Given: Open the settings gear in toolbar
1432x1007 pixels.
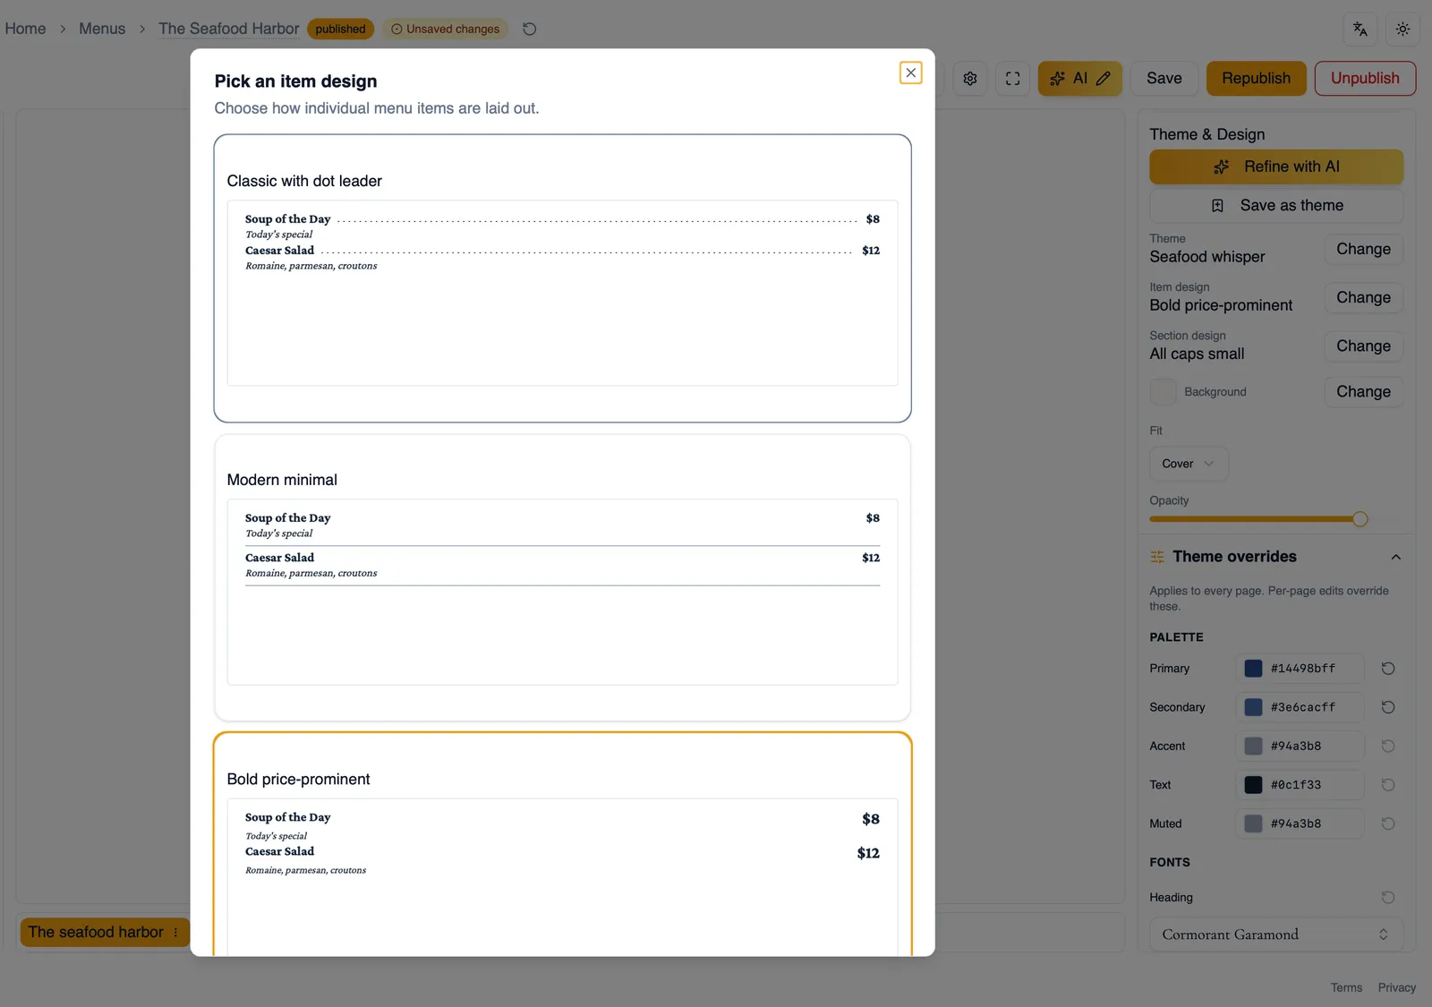Looking at the screenshot, I should [x=970, y=79].
